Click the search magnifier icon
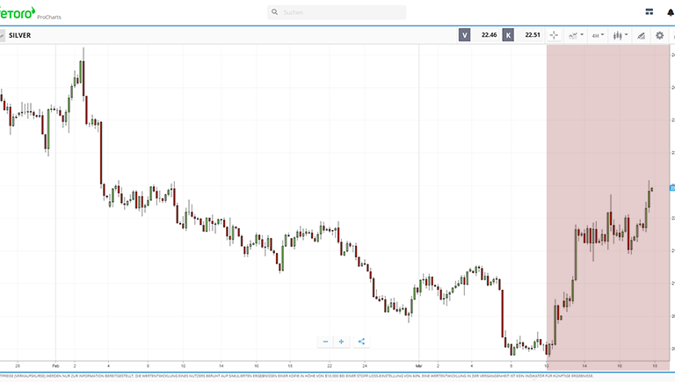 [x=275, y=12]
